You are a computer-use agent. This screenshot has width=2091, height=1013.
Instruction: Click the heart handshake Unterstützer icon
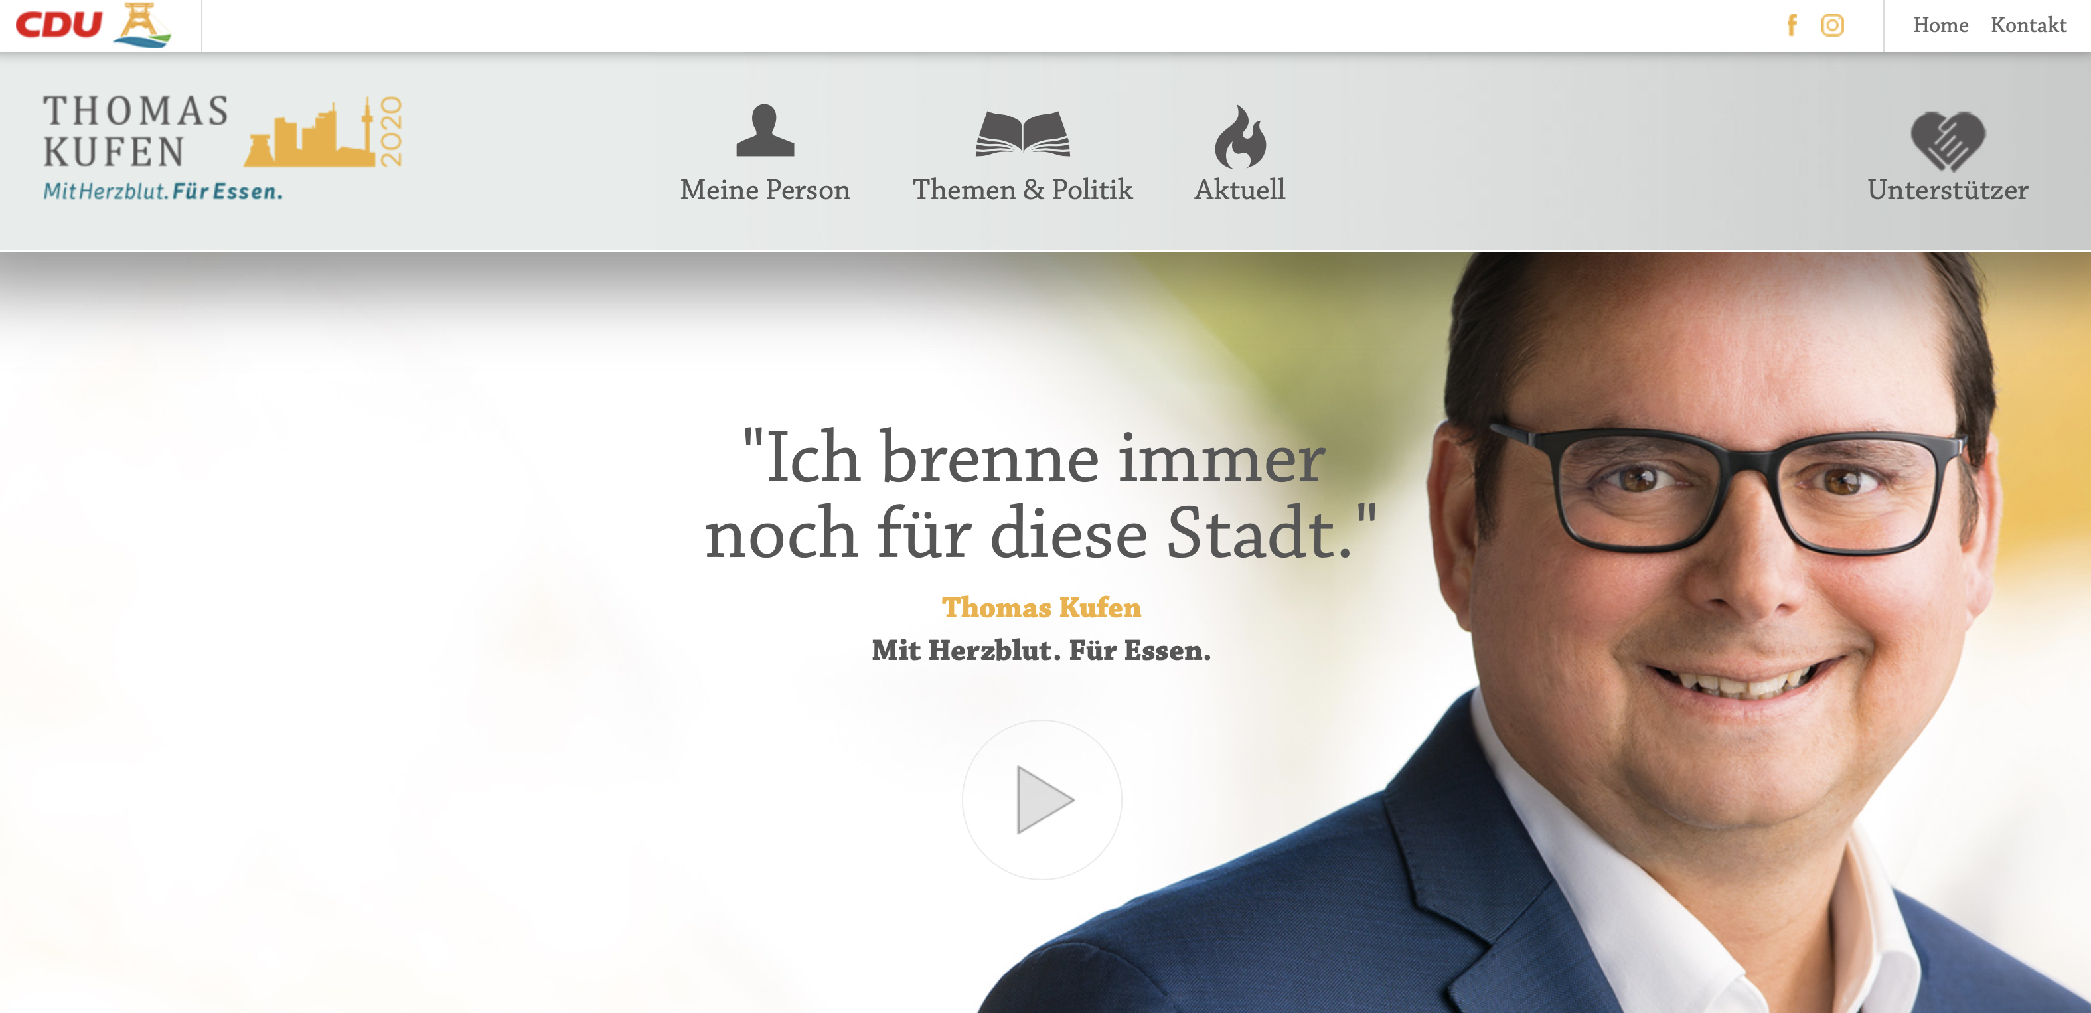pos(1948,141)
